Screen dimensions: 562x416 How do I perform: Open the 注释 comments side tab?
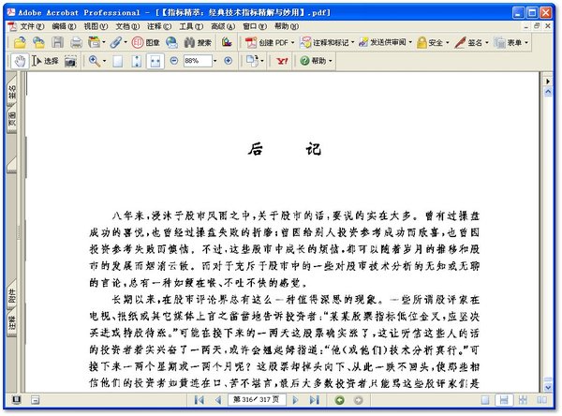click(x=12, y=322)
